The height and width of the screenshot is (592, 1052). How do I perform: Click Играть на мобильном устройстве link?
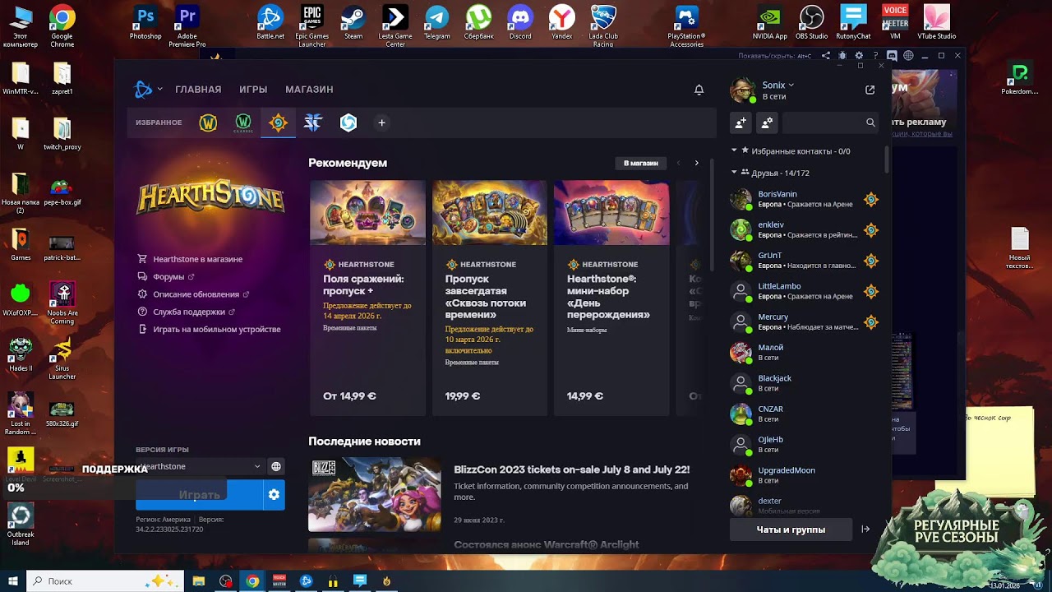click(x=217, y=329)
